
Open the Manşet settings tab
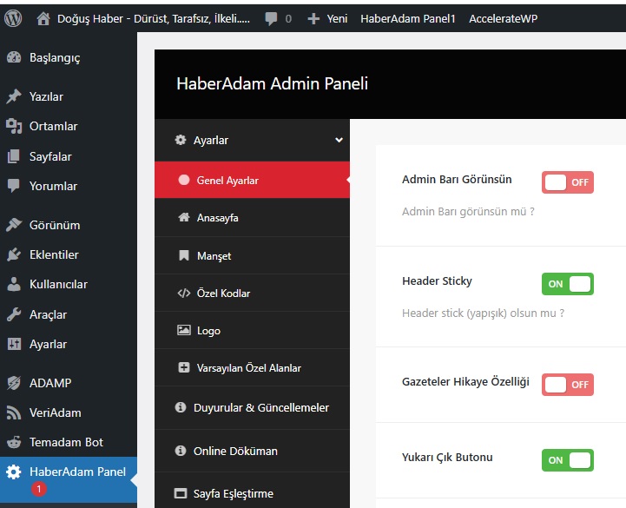tap(252, 255)
